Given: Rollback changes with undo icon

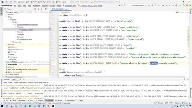Looking at the screenshot, I should coord(180,5).
